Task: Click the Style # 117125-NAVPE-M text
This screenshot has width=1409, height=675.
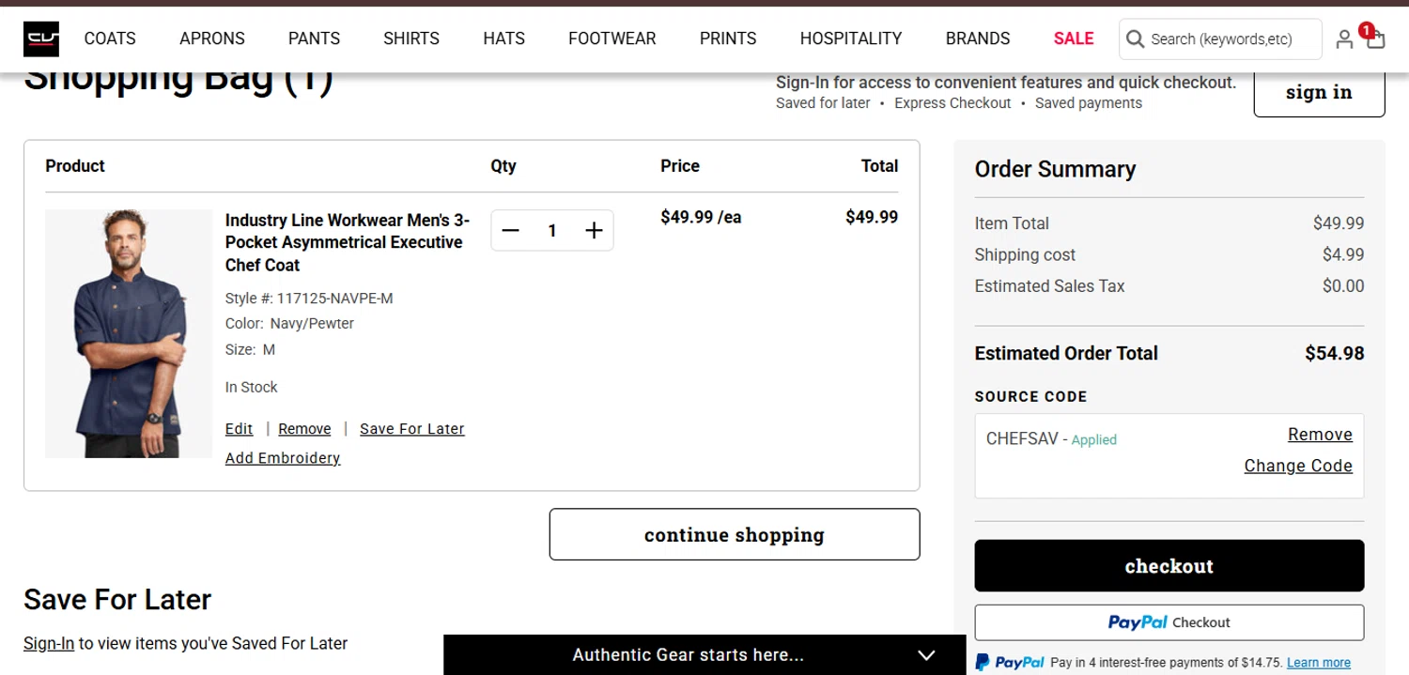Action: click(x=309, y=299)
